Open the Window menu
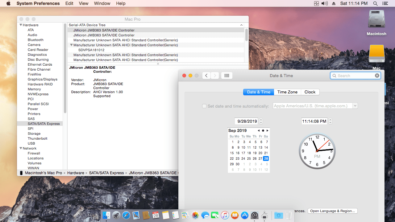Screen dimensions: 395x222 102,3
